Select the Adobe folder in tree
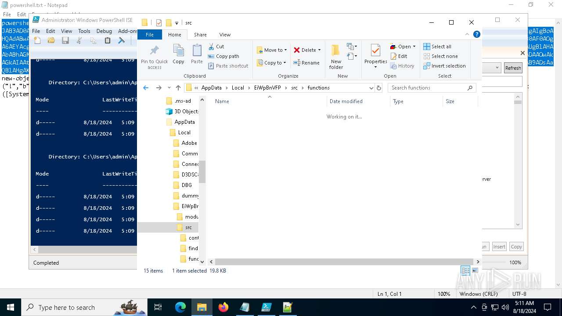 coord(189,143)
